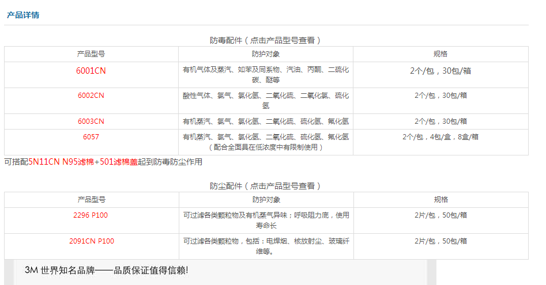Click the 2296 P100 spec 2片/包，50包/箱
546x285 pixels.
(440, 215)
